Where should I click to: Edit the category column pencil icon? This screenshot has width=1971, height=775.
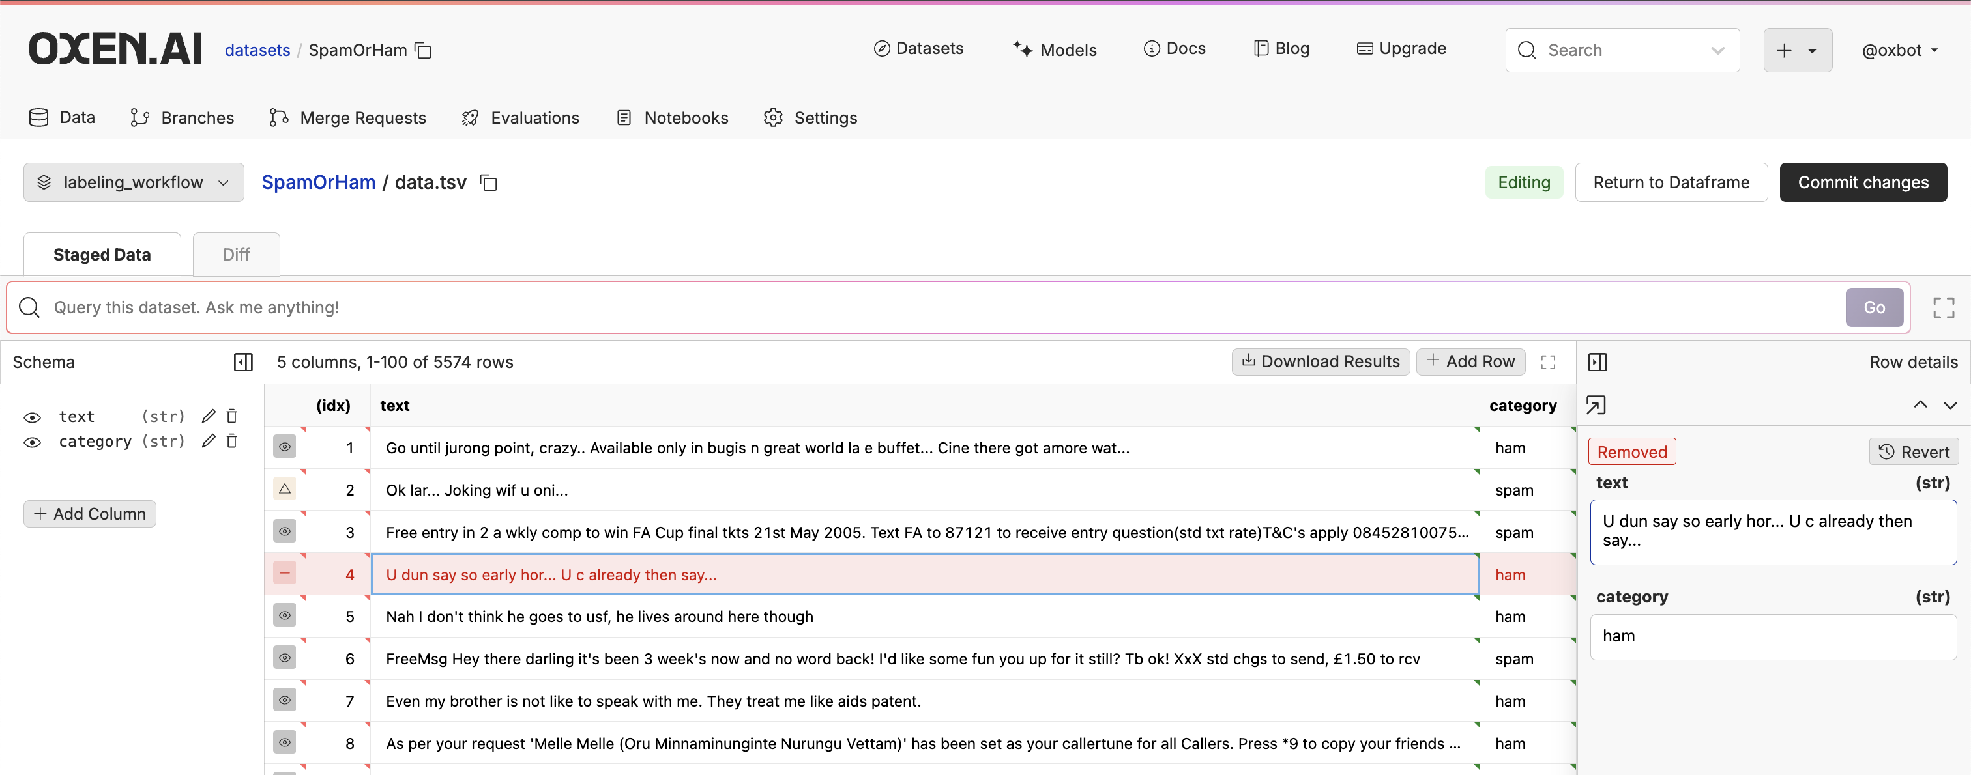pyautogui.click(x=208, y=441)
